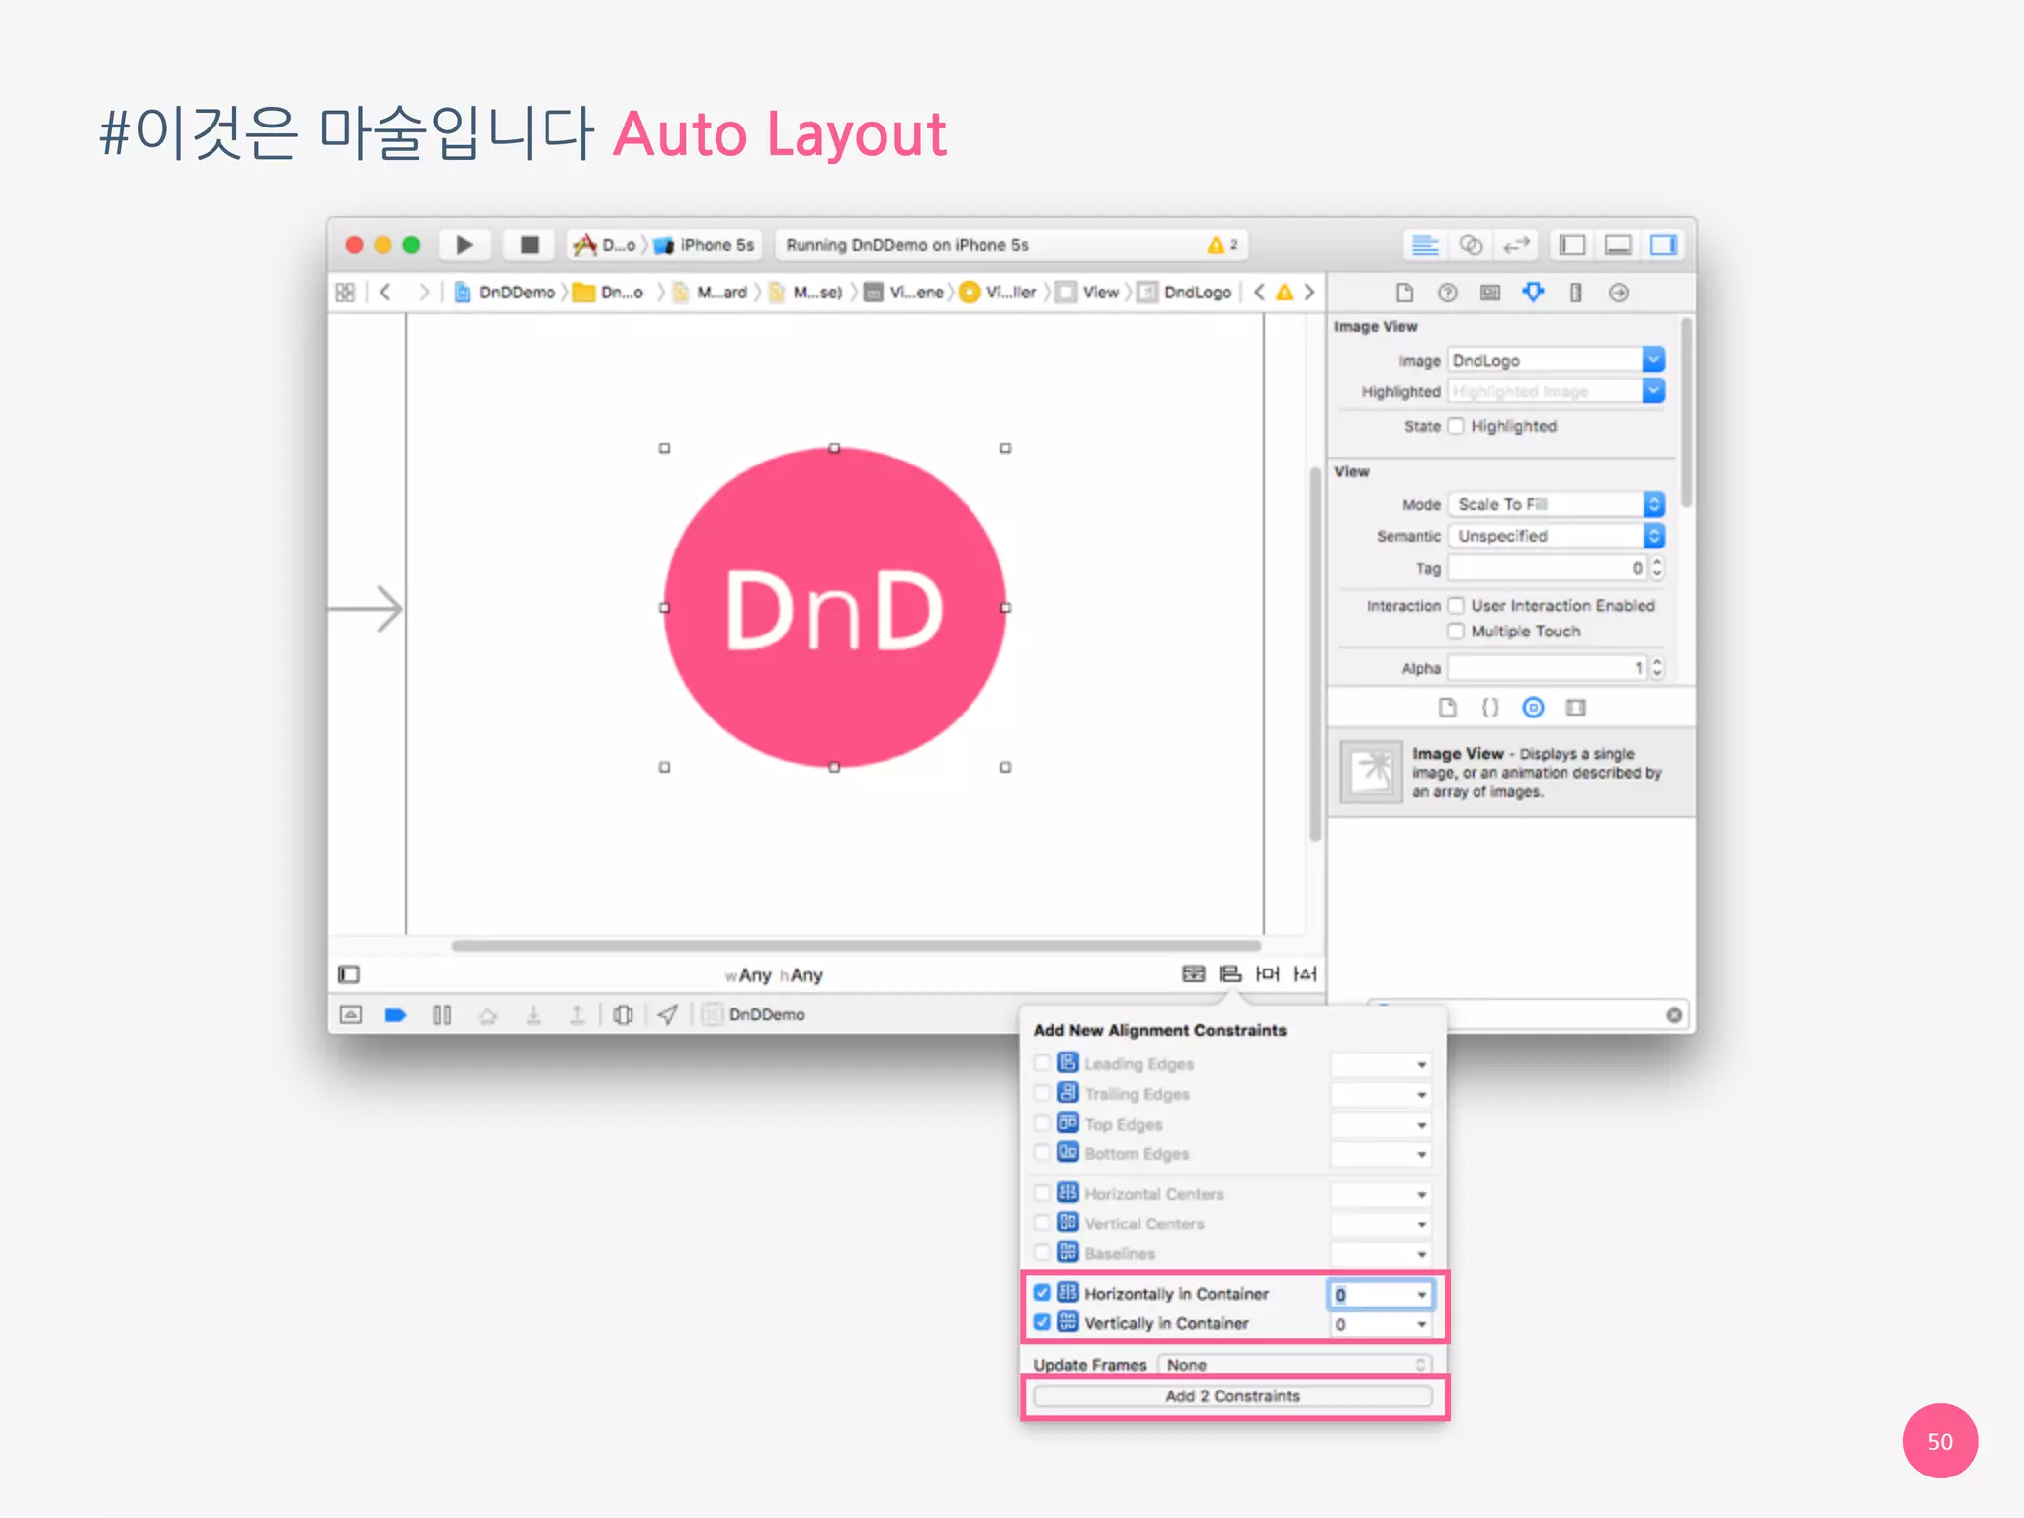Click the warnings indicator in activity bar
This screenshot has width=2024, height=1518.
click(x=1223, y=245)
